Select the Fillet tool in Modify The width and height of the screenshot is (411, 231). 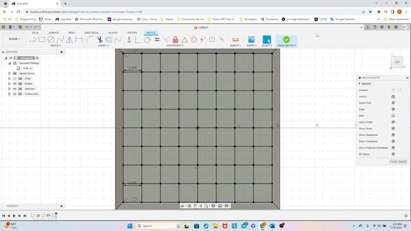90,40
